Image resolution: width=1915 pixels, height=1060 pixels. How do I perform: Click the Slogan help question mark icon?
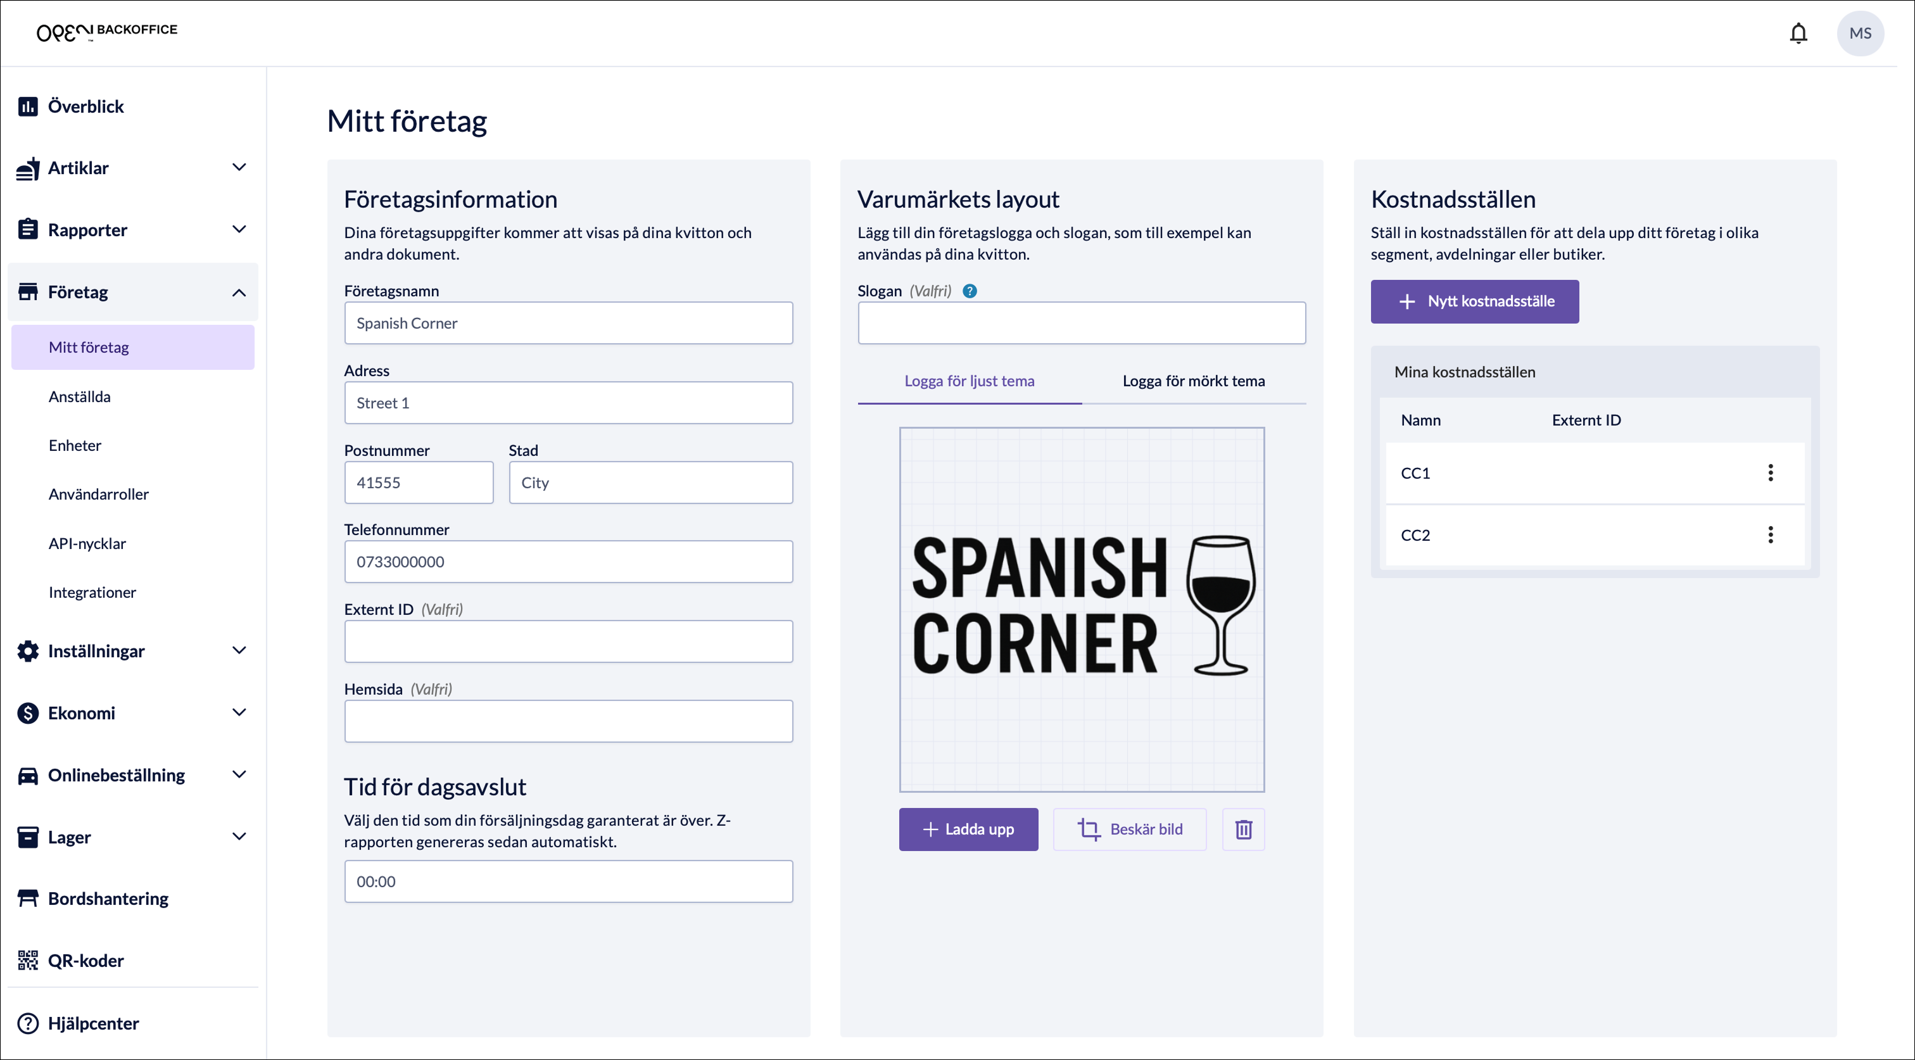tap(970, 291)
